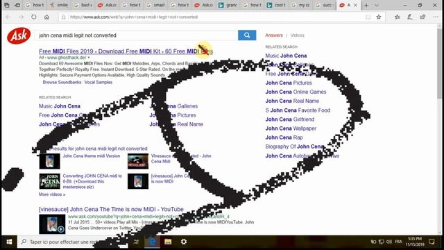Click the browser address bar URL
This screenshot has width=444, height=250.
point(134,17)
